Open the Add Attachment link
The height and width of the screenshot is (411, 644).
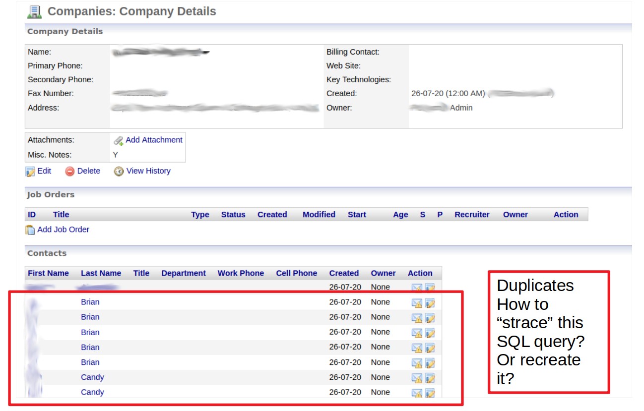coord(154,140)
